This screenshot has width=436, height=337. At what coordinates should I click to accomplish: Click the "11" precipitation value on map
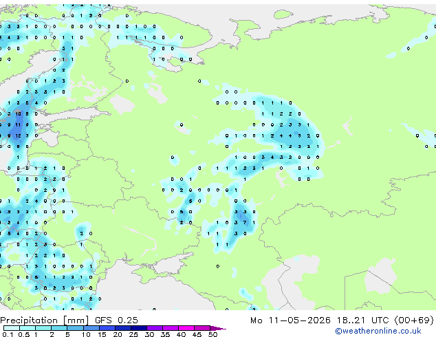point(18,125)
